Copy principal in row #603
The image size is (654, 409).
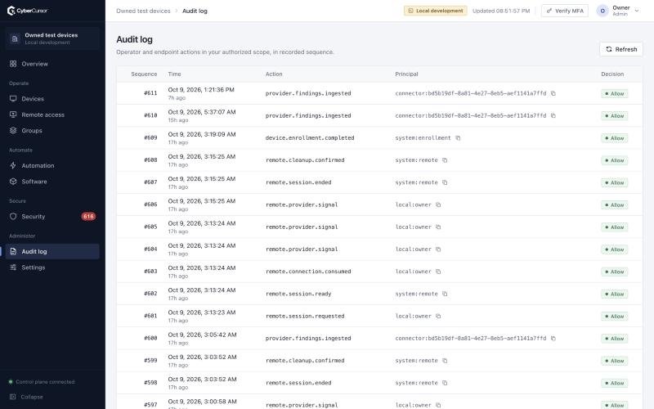438,272
